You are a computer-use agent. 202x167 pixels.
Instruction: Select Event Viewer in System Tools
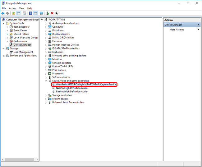[x=21, y=30]
